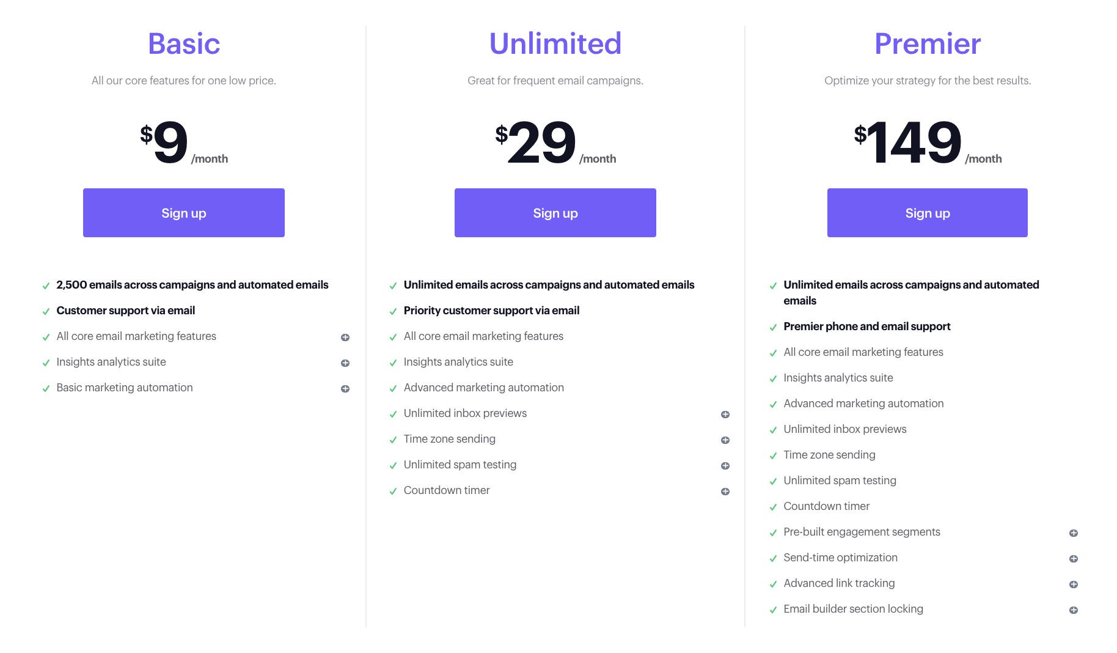Viewport: 1117px width, 653px height.
Task: Click the $29 per month price
Action: click(x=555, y=142)
